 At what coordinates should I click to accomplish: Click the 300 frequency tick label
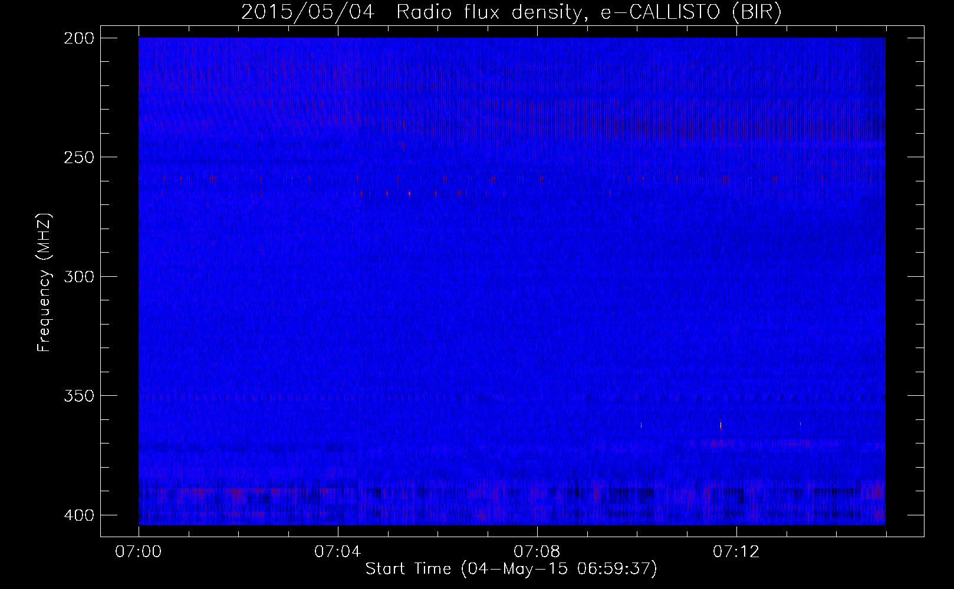(78, 276)
